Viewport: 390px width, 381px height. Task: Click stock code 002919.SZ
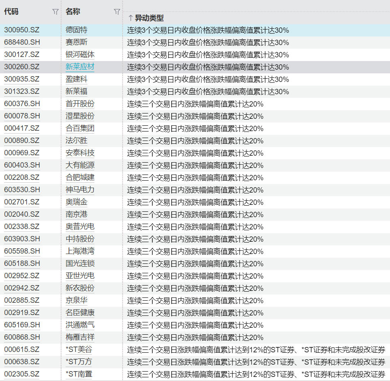pyautogui.click(x=22, y=313)
